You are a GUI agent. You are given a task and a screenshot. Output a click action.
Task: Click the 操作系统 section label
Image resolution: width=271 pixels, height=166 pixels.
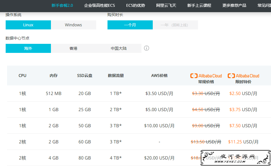coord(14,15)
